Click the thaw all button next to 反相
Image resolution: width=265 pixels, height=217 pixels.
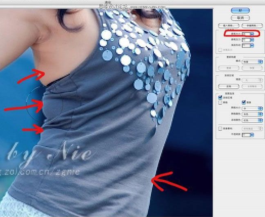(252, 86)
